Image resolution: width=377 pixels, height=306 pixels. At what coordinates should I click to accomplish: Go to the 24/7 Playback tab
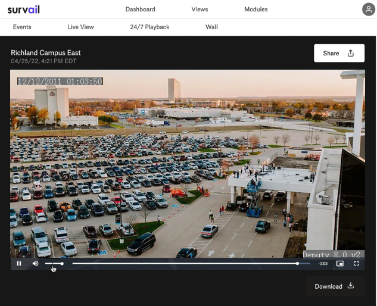coord(149,27)
